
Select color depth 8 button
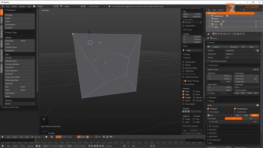(233, 118)
